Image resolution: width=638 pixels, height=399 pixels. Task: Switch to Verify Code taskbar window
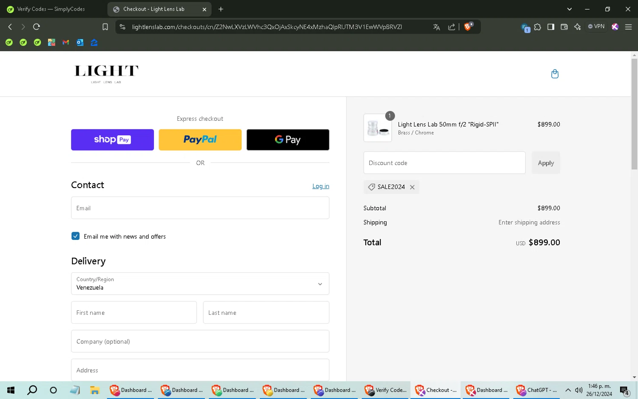[386, 390]
